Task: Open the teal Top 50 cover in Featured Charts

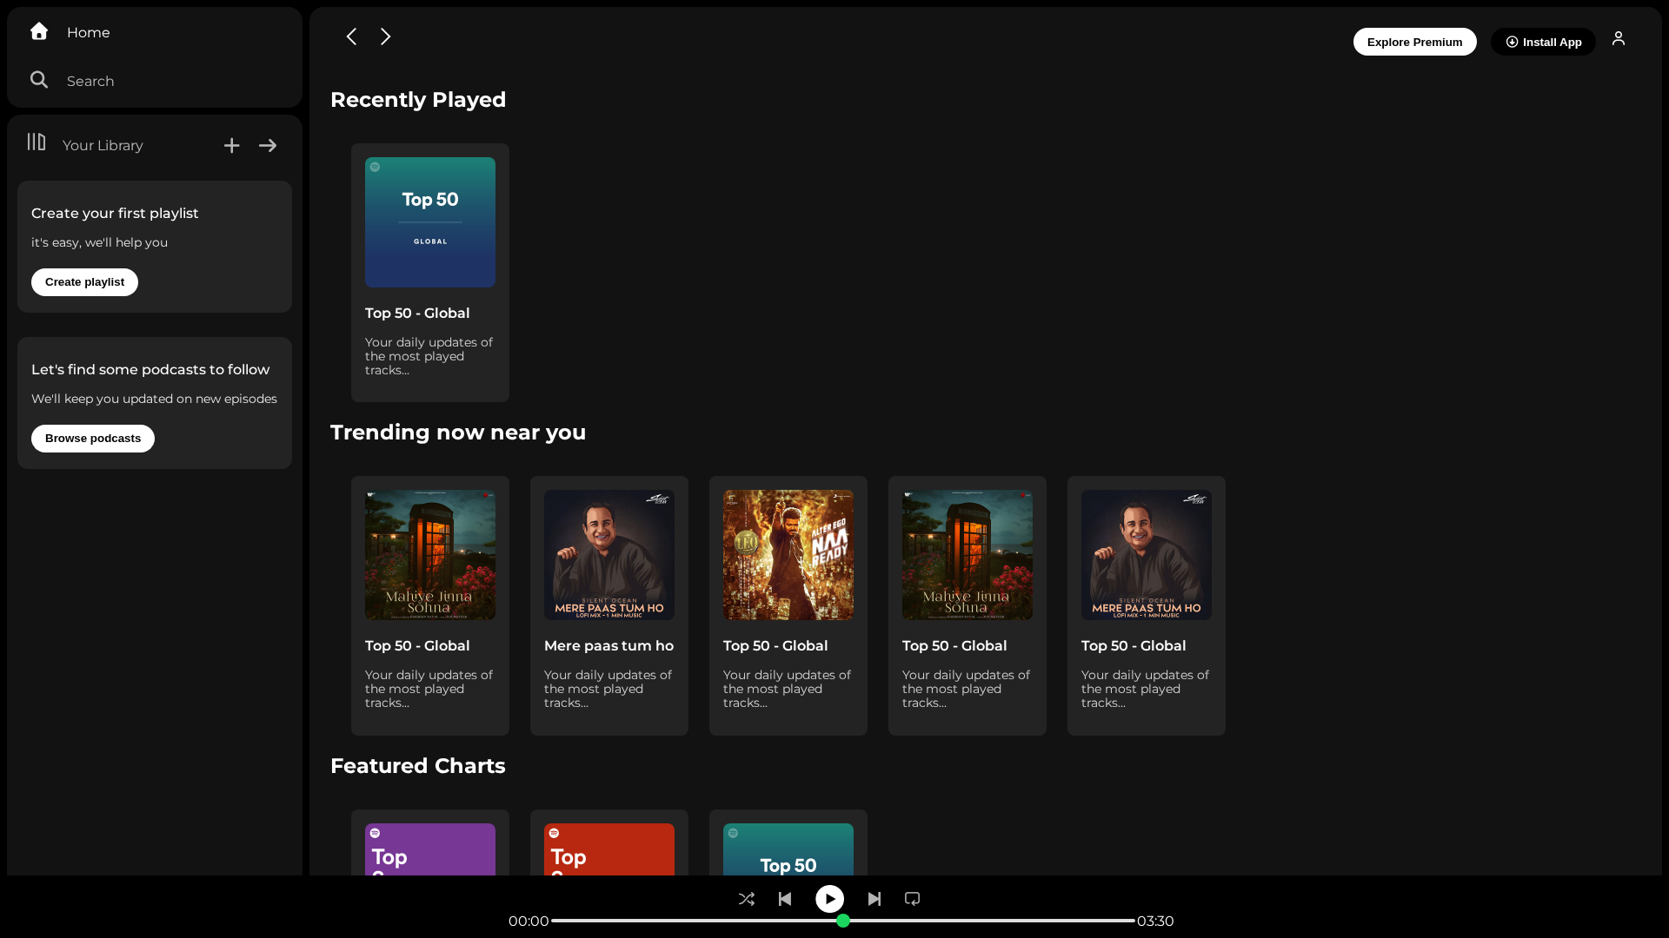Action: pos(788,849)
